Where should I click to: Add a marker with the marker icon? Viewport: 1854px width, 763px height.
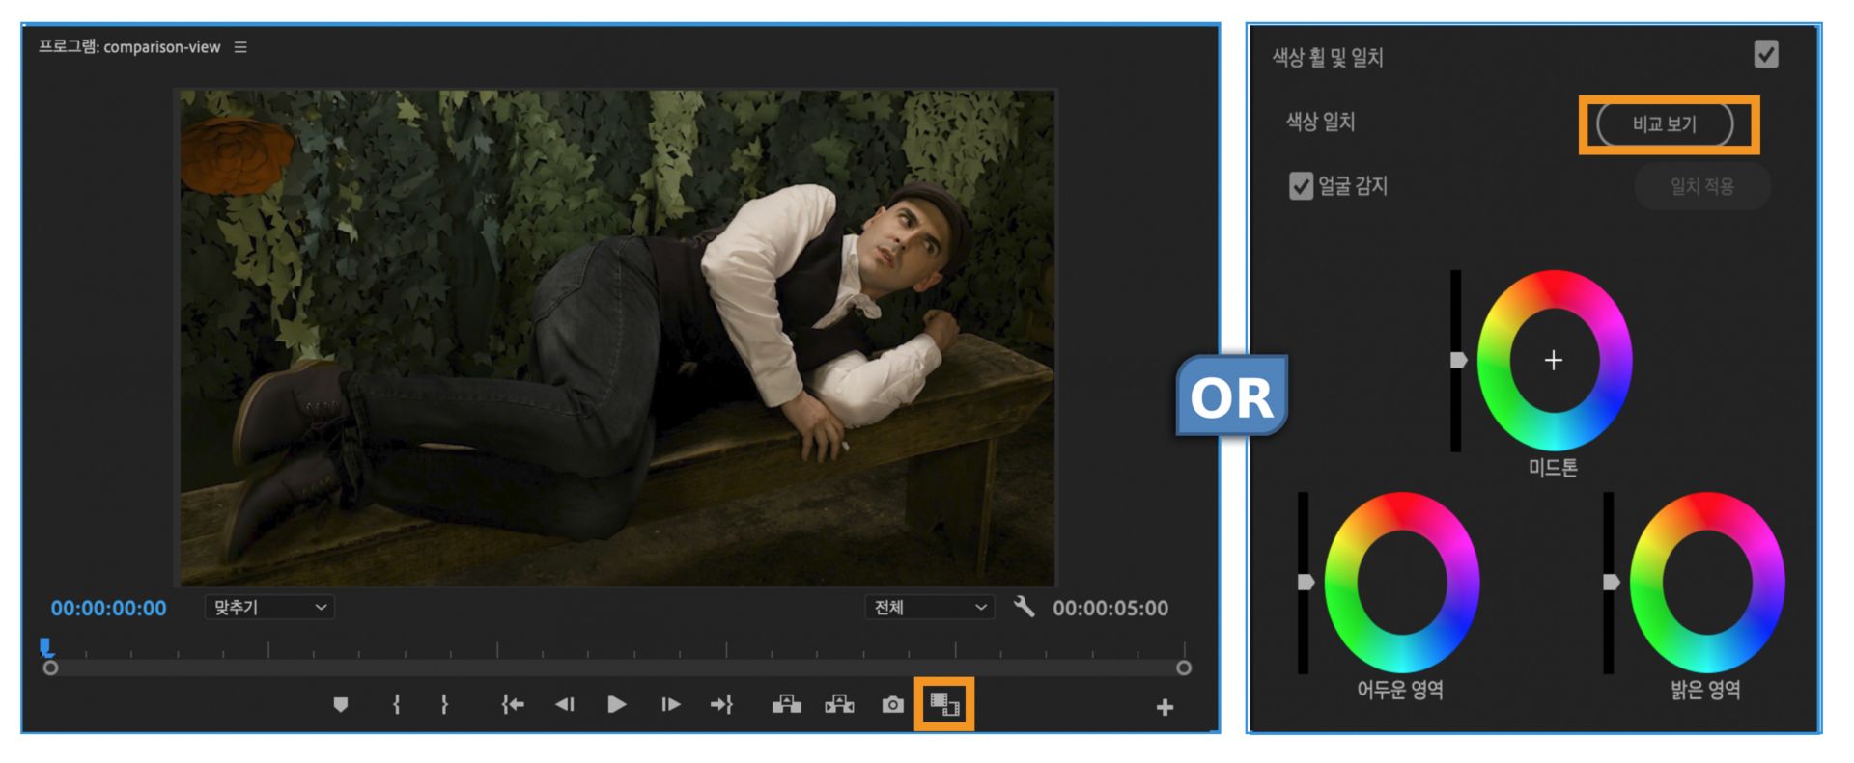click(x=340, y=705)
